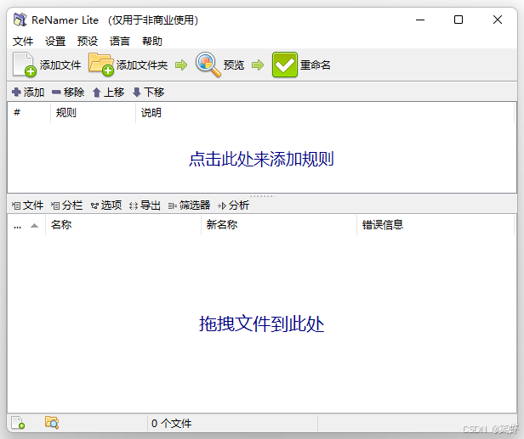Click the 规则 column header
Image resolution: width=524 pixels, height=439 pixels.
tap(93, 113)
